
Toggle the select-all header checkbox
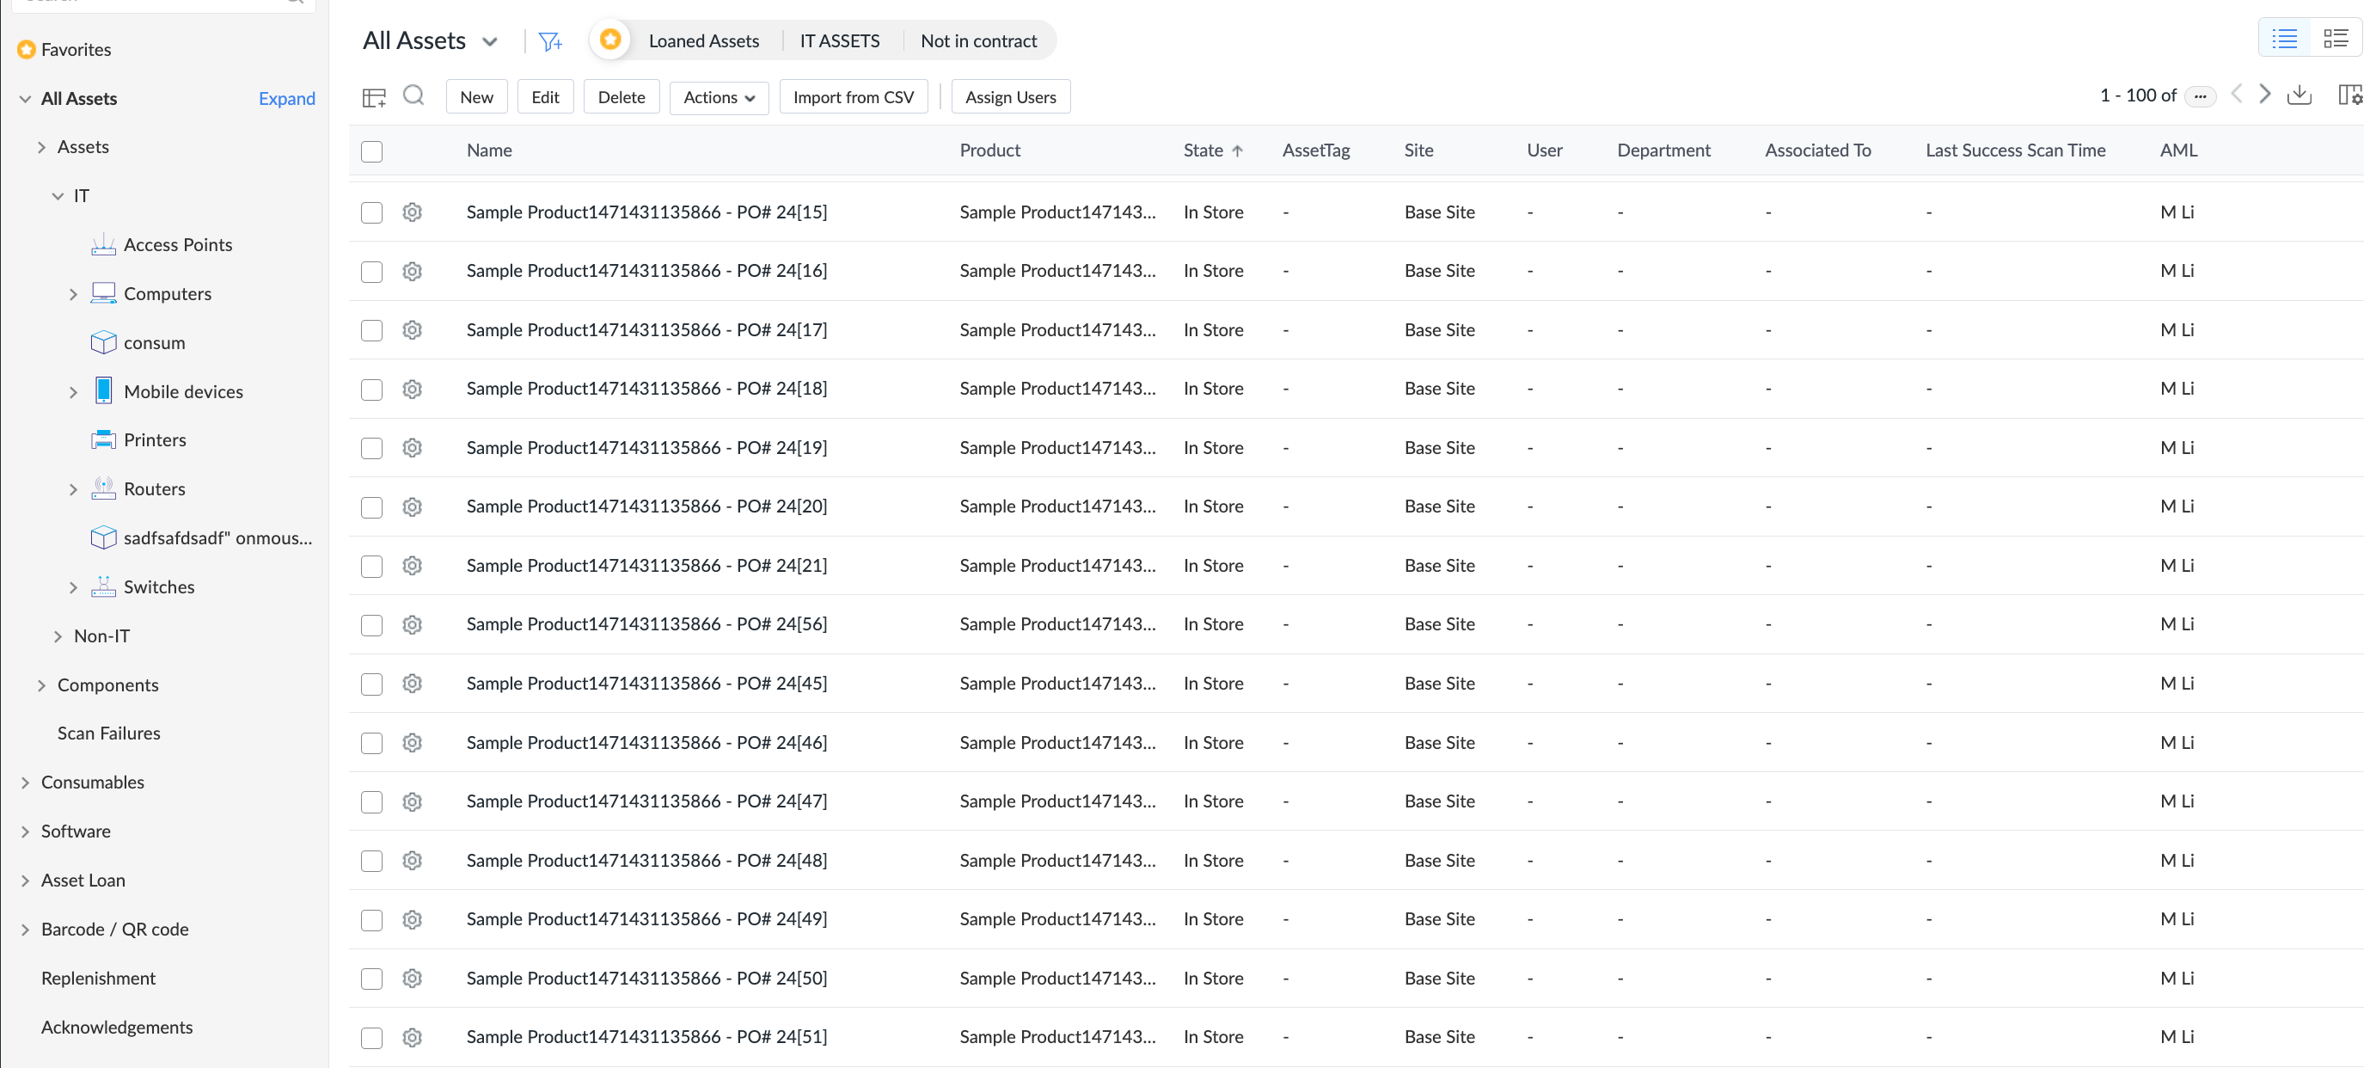[371, 151]
